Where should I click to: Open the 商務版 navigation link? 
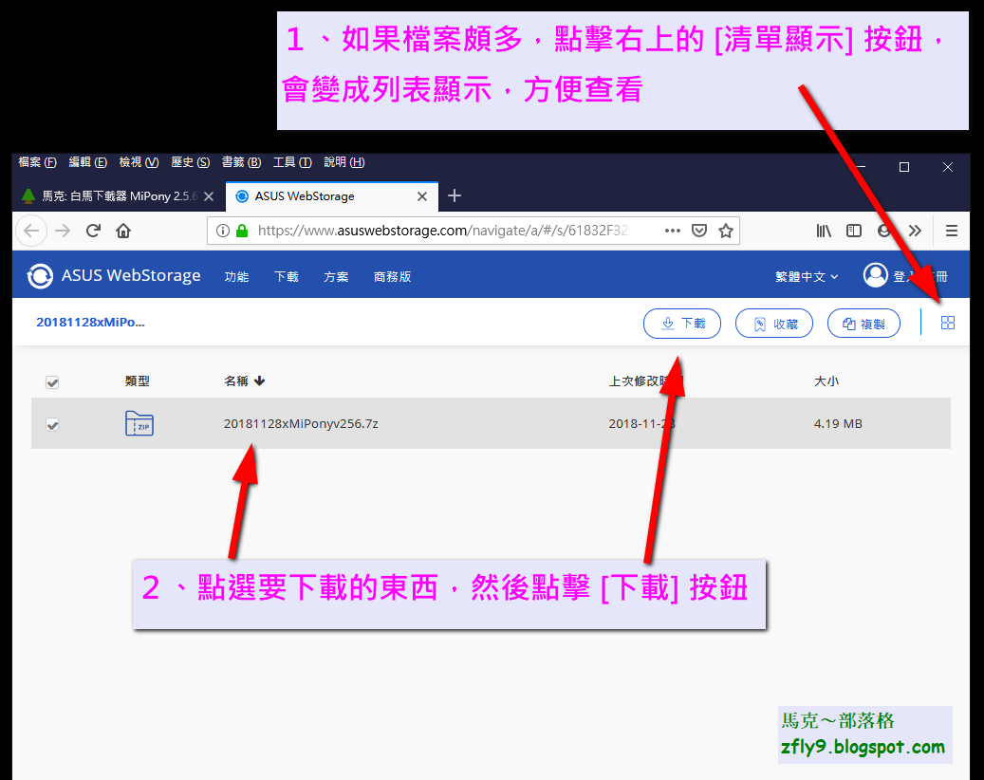(392, 277)
